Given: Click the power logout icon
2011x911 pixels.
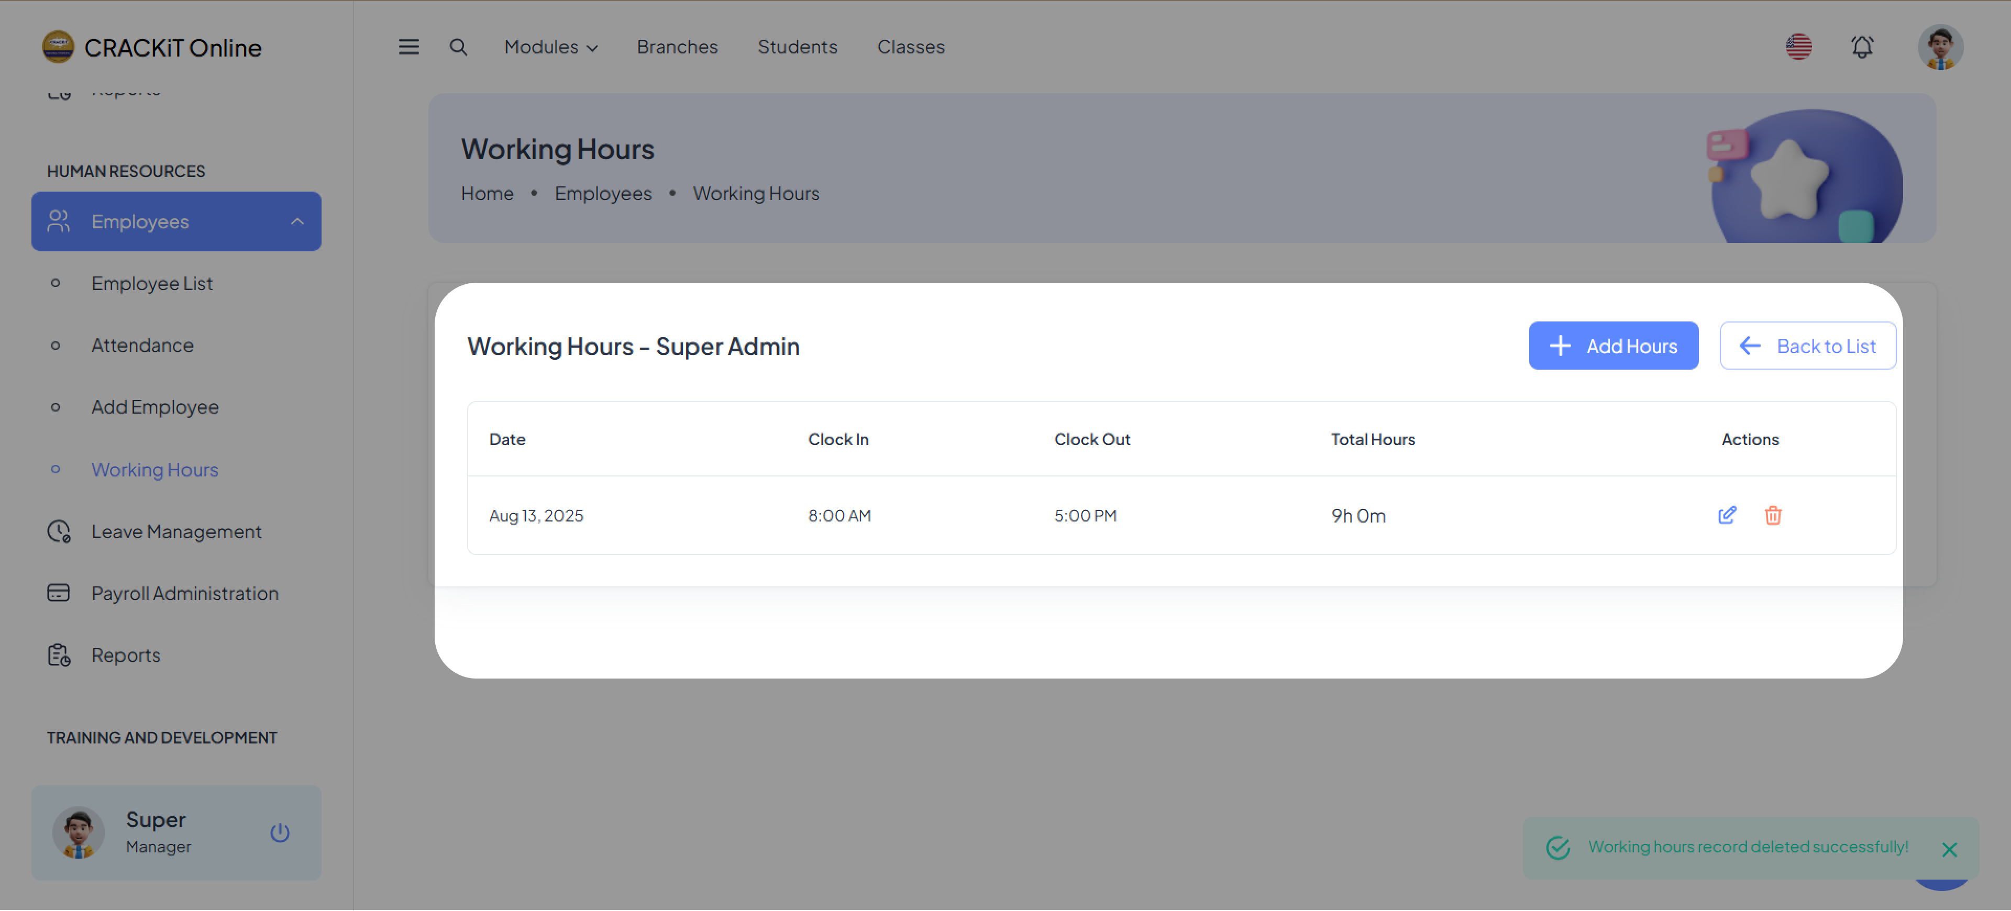Looking at the screenshot, I should [280, 833].
